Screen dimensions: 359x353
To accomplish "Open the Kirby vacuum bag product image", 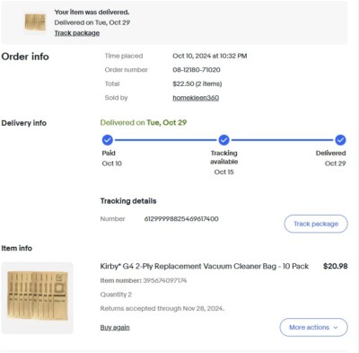I will point(38,298).
